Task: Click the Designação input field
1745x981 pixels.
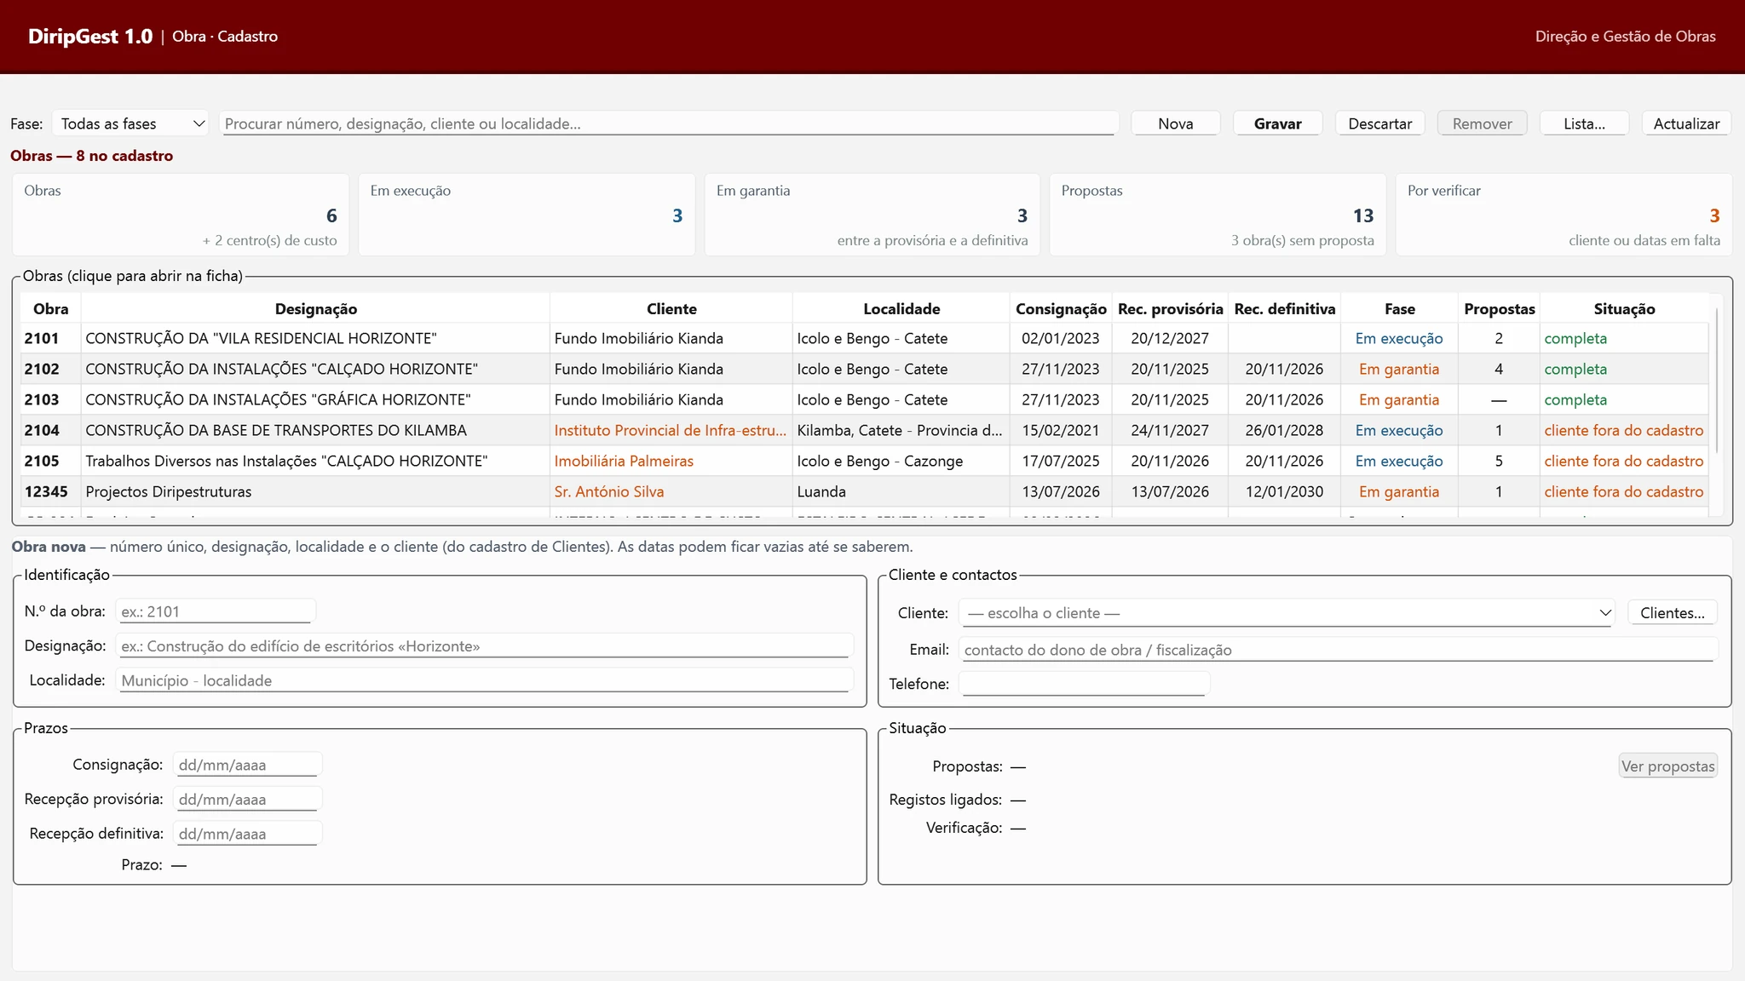Action: coord(485,645)
